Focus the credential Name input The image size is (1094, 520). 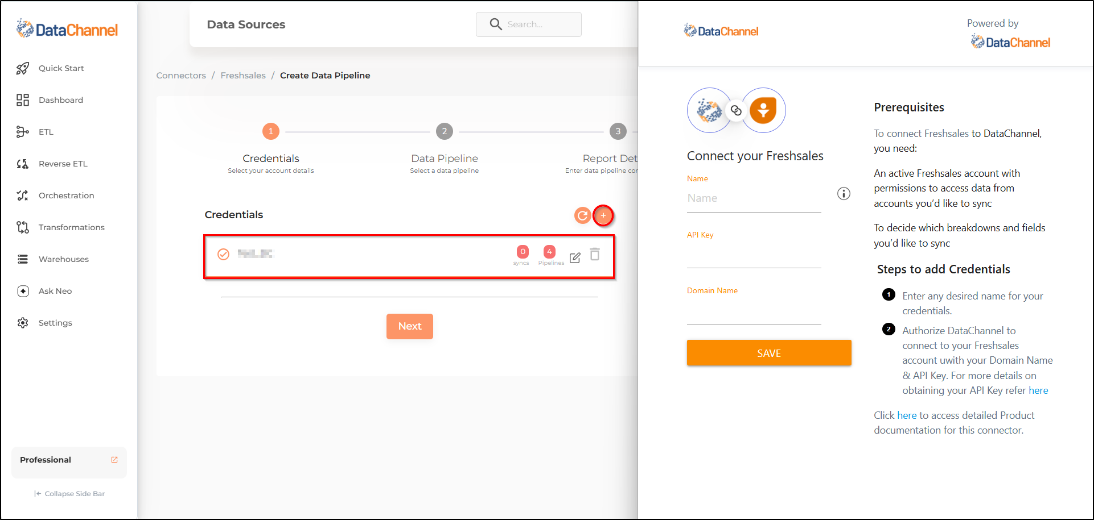(x=754, y=198)
